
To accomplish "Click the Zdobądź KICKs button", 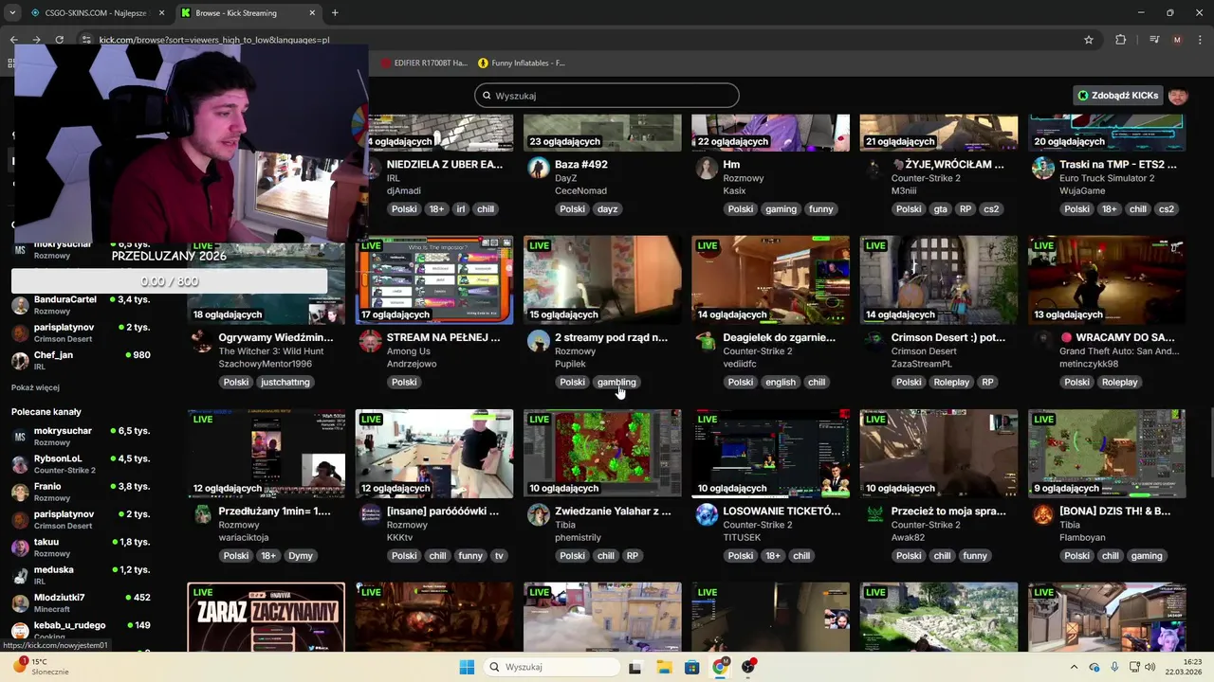I will click(1117, 96).
